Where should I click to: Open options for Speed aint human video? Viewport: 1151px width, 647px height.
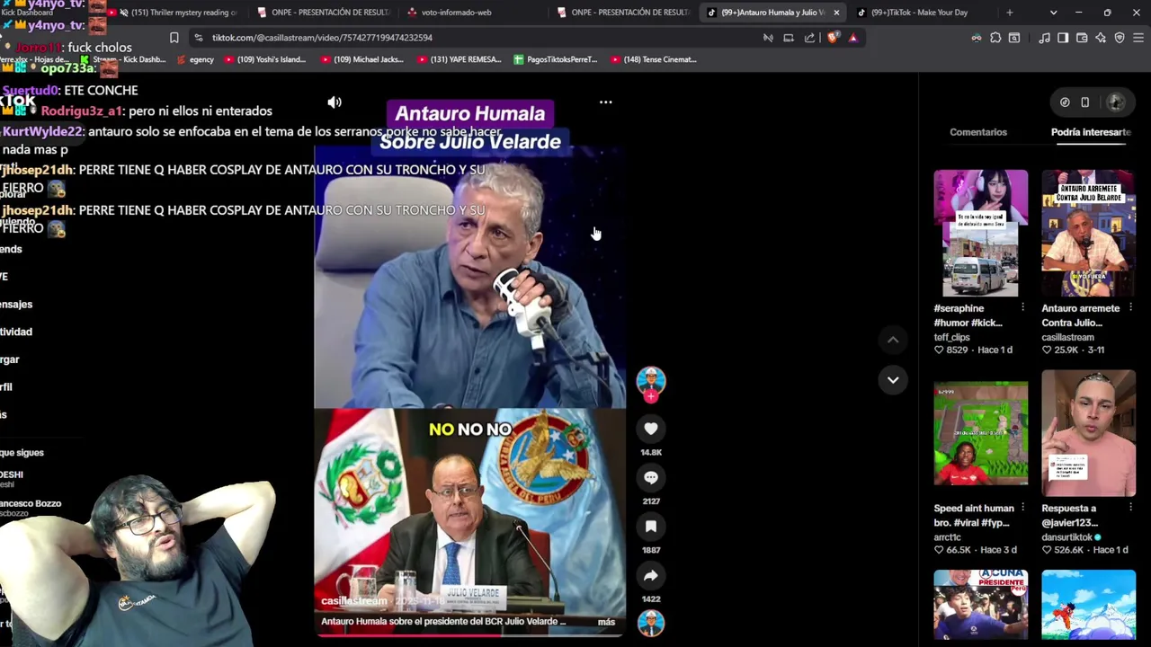pyautogui.click(x=1022, y=509)
